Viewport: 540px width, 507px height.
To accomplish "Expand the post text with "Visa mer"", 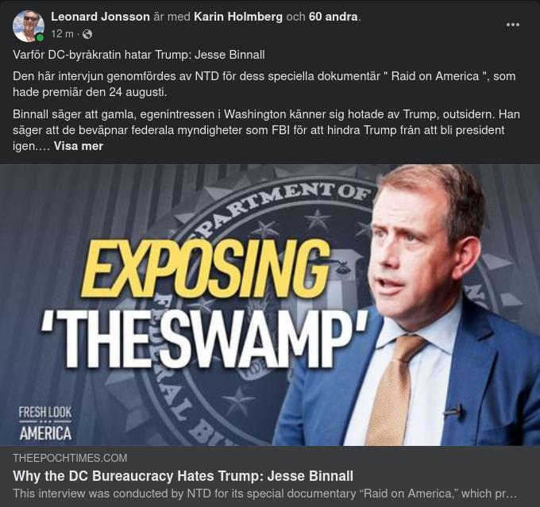I will (x=79, y=146).
